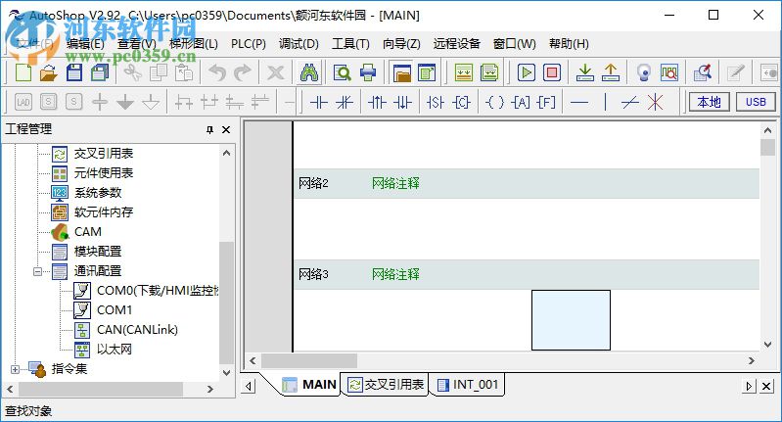The image size is (782, 422).
Task: Click the selected ladder cell in 网络3
Action: 571,320
